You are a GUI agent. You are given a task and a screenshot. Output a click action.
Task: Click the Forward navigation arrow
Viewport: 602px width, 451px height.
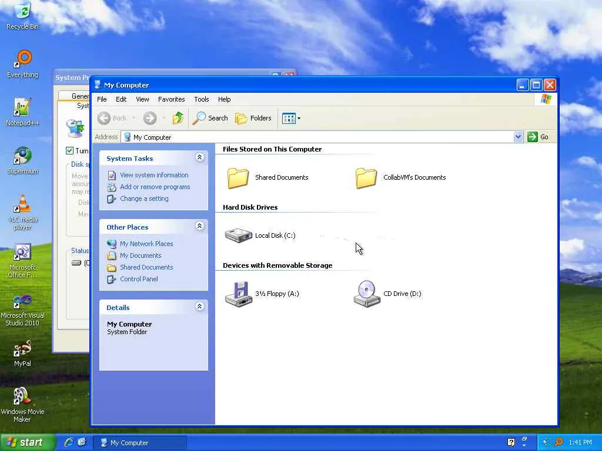150,118
